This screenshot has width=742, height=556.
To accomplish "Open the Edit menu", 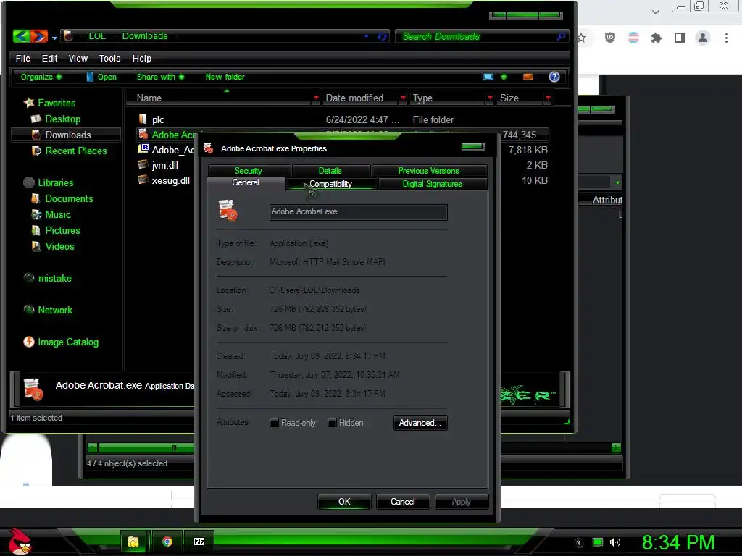I will click(x=49, y=58).
